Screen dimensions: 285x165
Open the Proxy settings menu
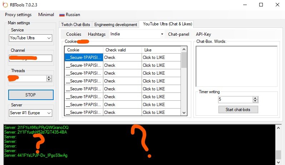(x=18, y=15)
